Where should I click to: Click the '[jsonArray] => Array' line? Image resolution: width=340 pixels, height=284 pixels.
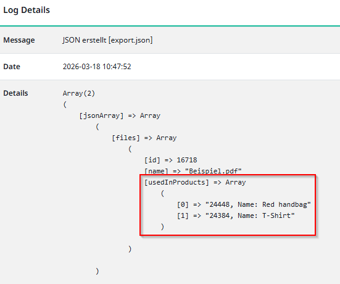(120, 115)
